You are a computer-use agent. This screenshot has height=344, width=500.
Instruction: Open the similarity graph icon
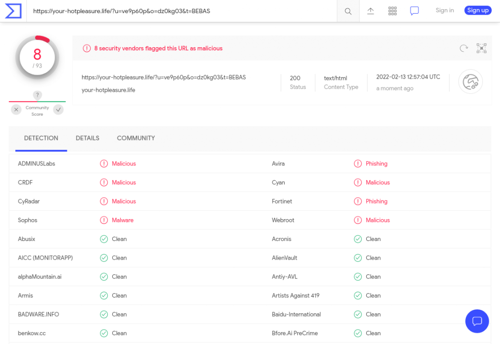pyautogui.click(x=481, y=48)
